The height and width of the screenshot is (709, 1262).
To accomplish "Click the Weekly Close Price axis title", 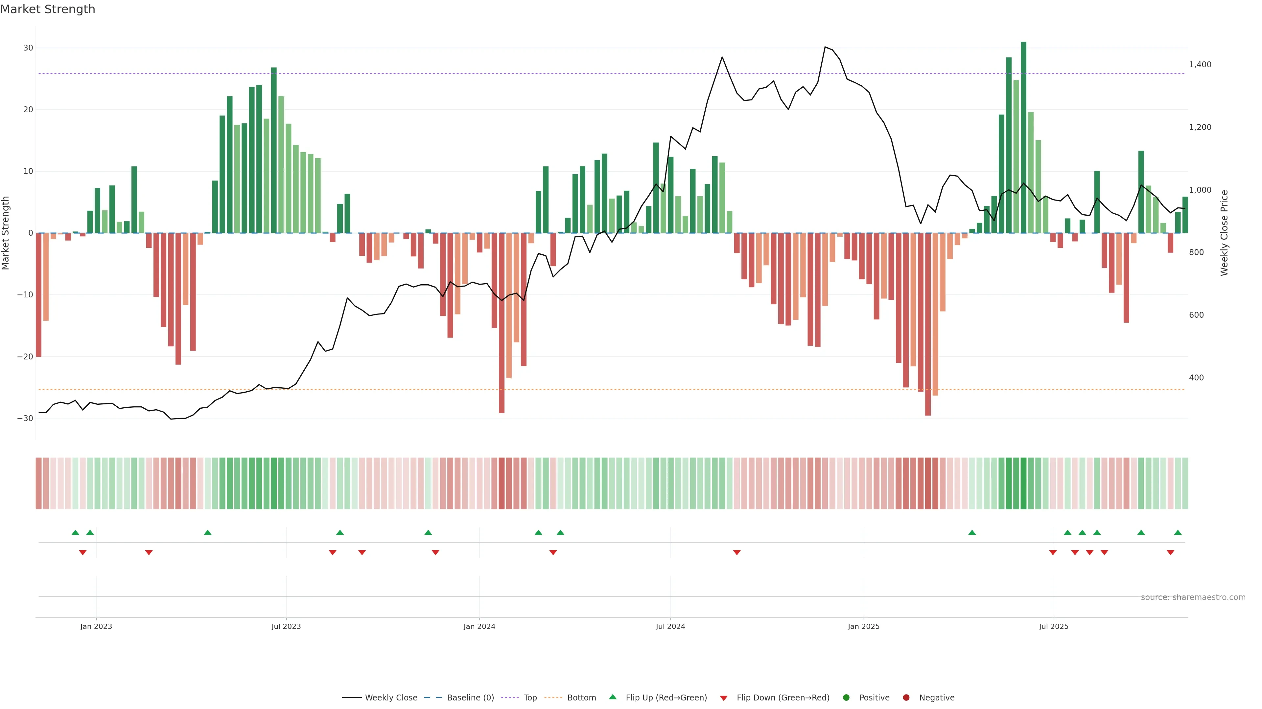I will pyautogui.click(x=1224, y=233).
